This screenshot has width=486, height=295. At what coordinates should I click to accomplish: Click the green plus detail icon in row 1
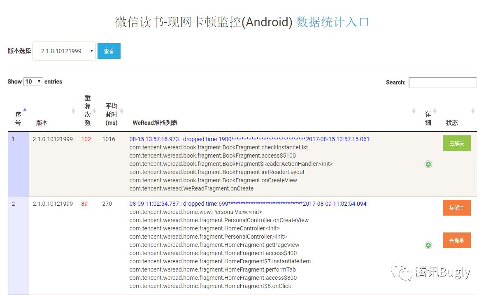428,164
